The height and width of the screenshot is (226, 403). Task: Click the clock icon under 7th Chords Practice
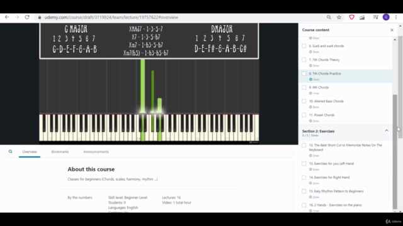[x=310, y=80]
